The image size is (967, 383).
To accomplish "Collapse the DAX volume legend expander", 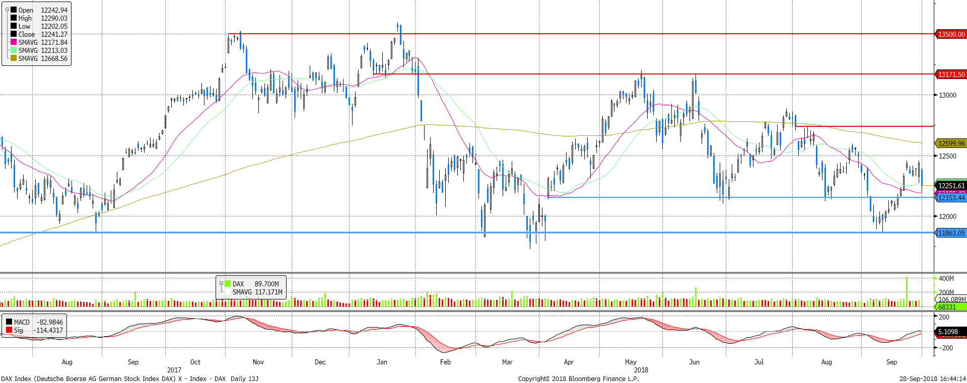I will click(221, 283).
